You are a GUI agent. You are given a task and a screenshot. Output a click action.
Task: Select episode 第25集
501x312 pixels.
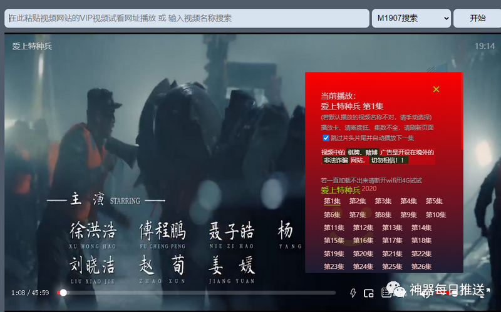coord(392,267)
